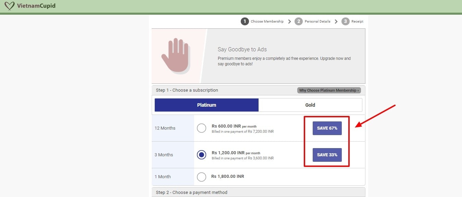The height and width of the screenshot is (197, 462).
Task: Click the selected 3 Months radio button
Action: pos(201,155)
